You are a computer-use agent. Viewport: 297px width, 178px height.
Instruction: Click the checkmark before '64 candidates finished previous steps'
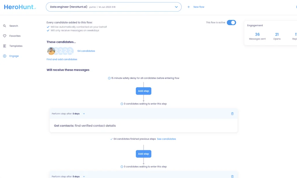tap(111, 139)
